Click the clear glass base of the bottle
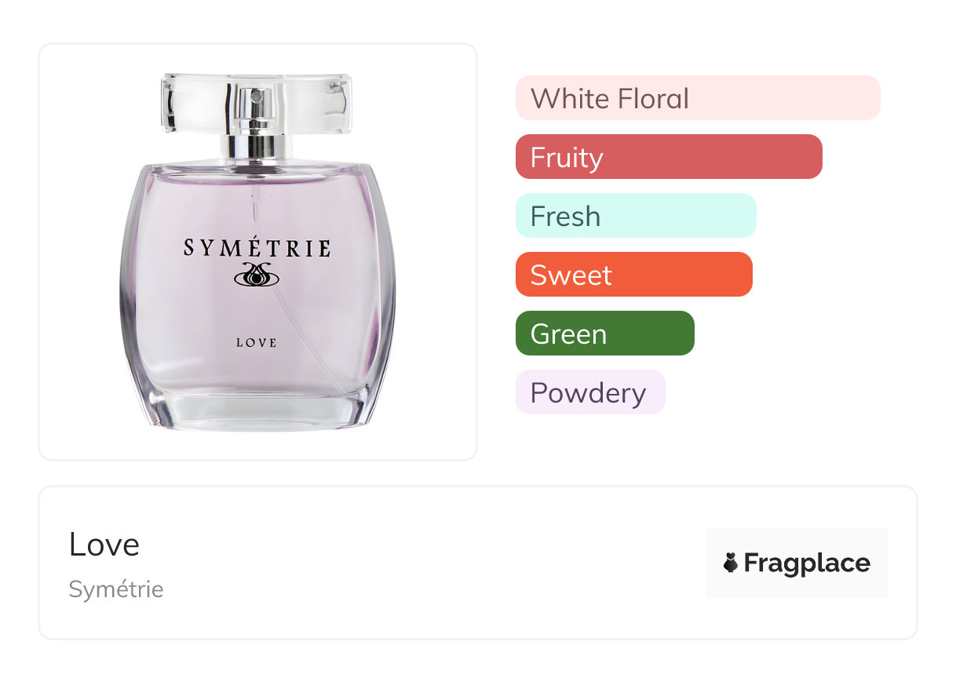 tap(257, 410)
